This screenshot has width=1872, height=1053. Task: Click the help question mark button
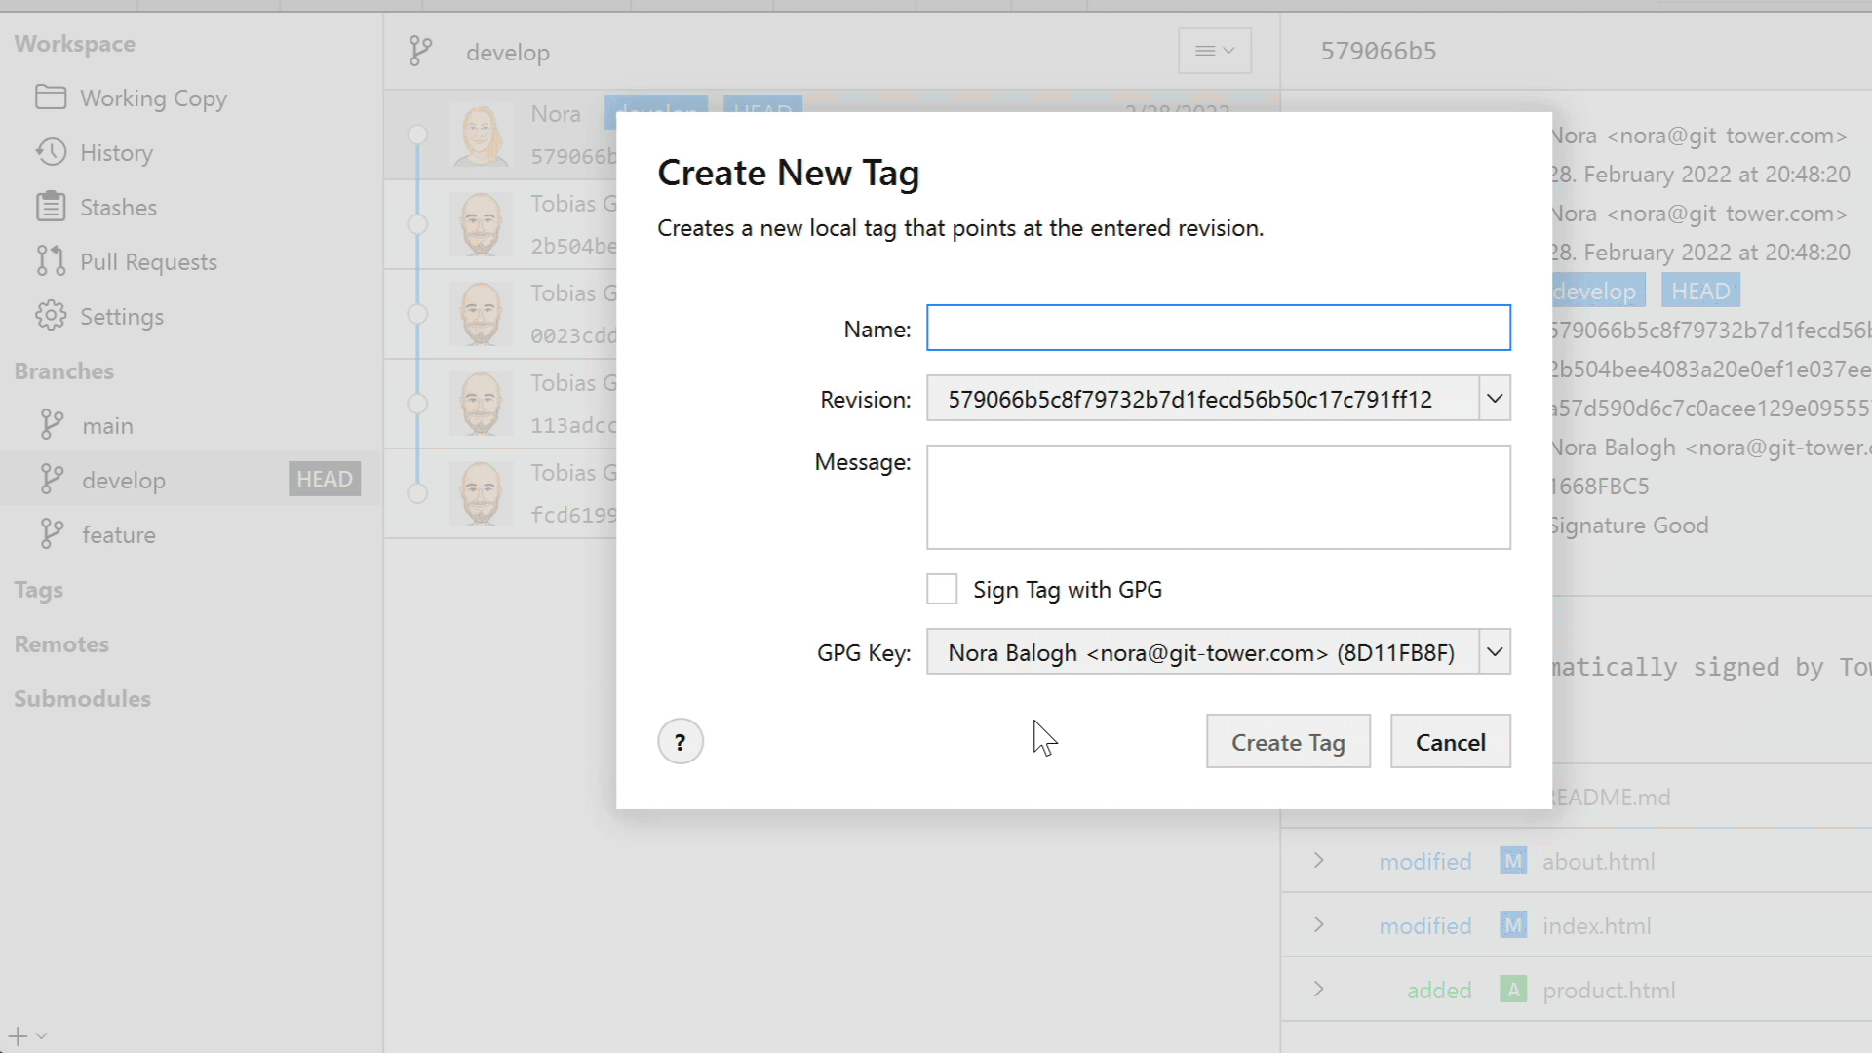click(680, 742)
